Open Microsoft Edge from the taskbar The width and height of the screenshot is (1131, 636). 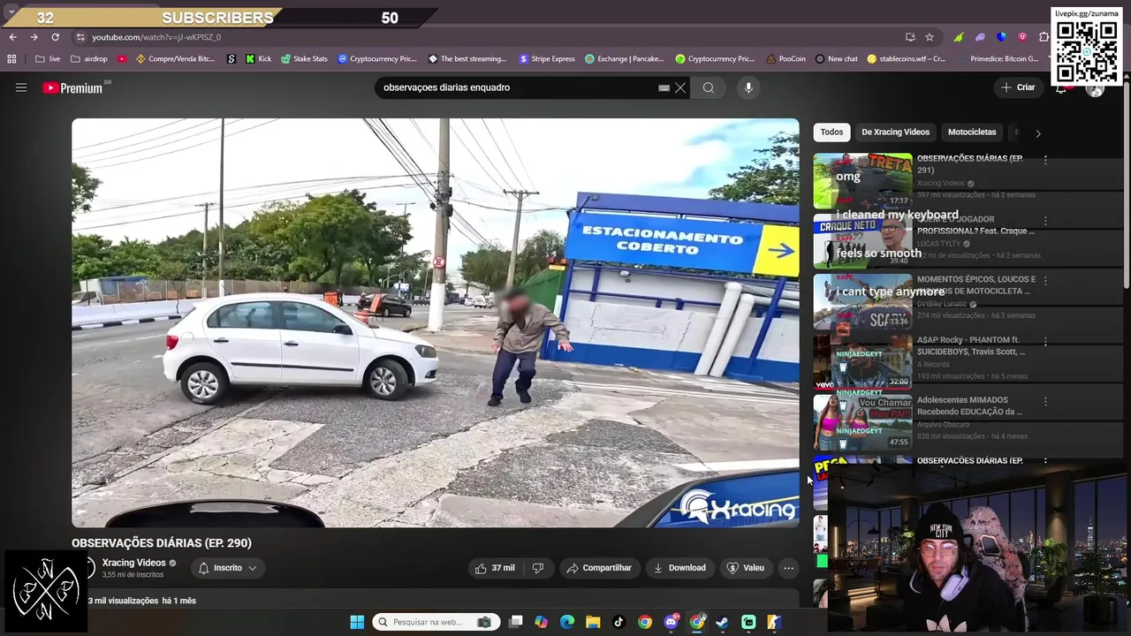(567, 622)
